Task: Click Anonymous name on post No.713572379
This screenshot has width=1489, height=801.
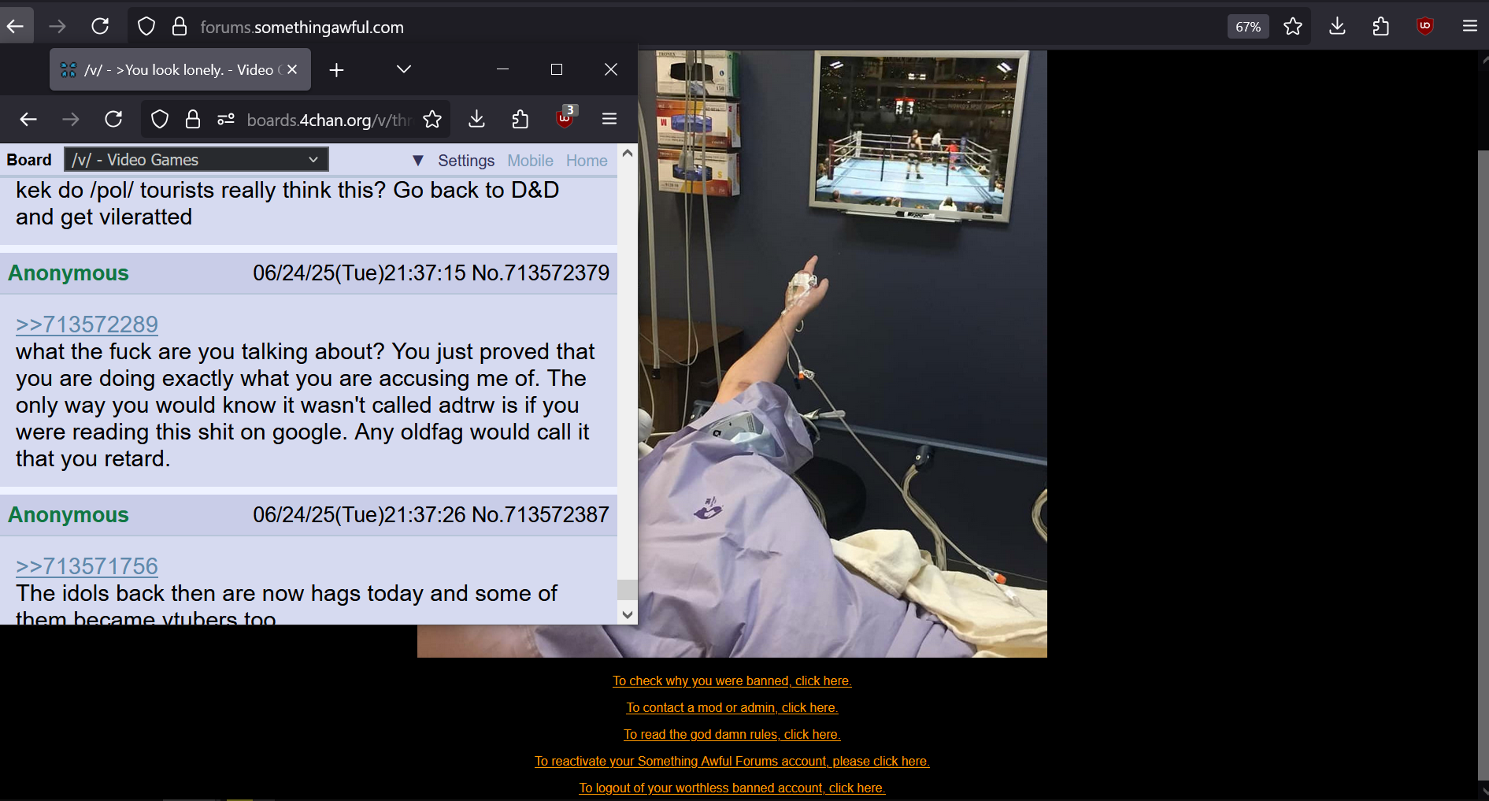Action: pos(69,273)
